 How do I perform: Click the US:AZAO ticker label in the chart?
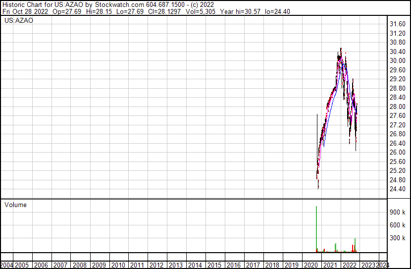tap(19, 21)
